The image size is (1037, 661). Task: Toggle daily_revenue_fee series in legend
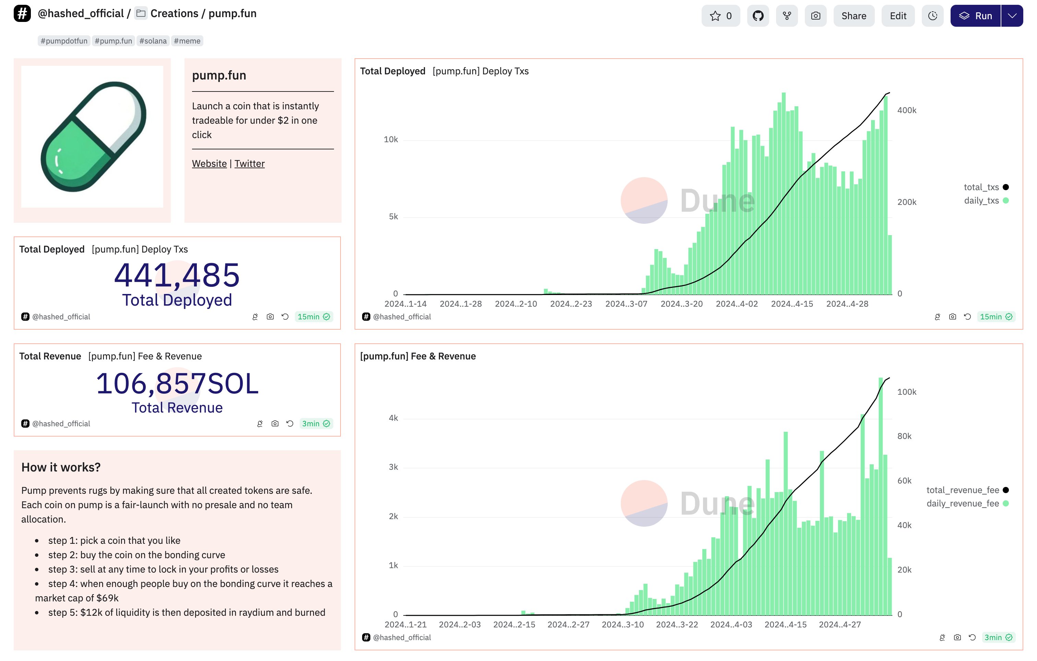963,503
